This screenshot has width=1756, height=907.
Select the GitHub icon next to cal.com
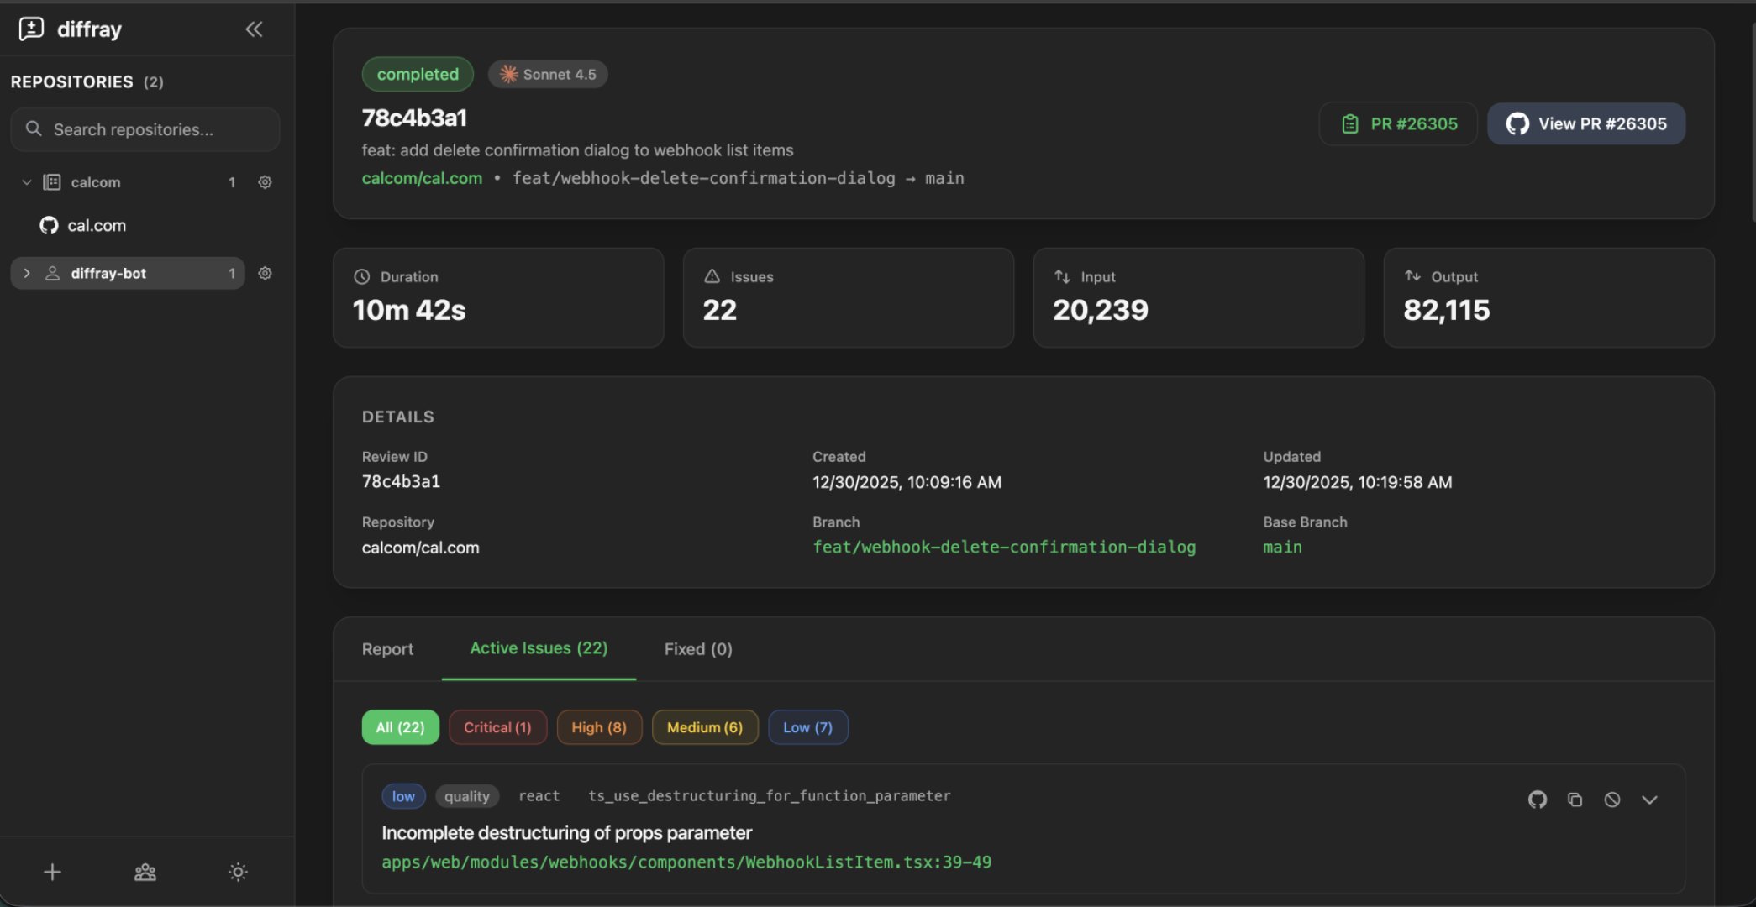point(48,225)
